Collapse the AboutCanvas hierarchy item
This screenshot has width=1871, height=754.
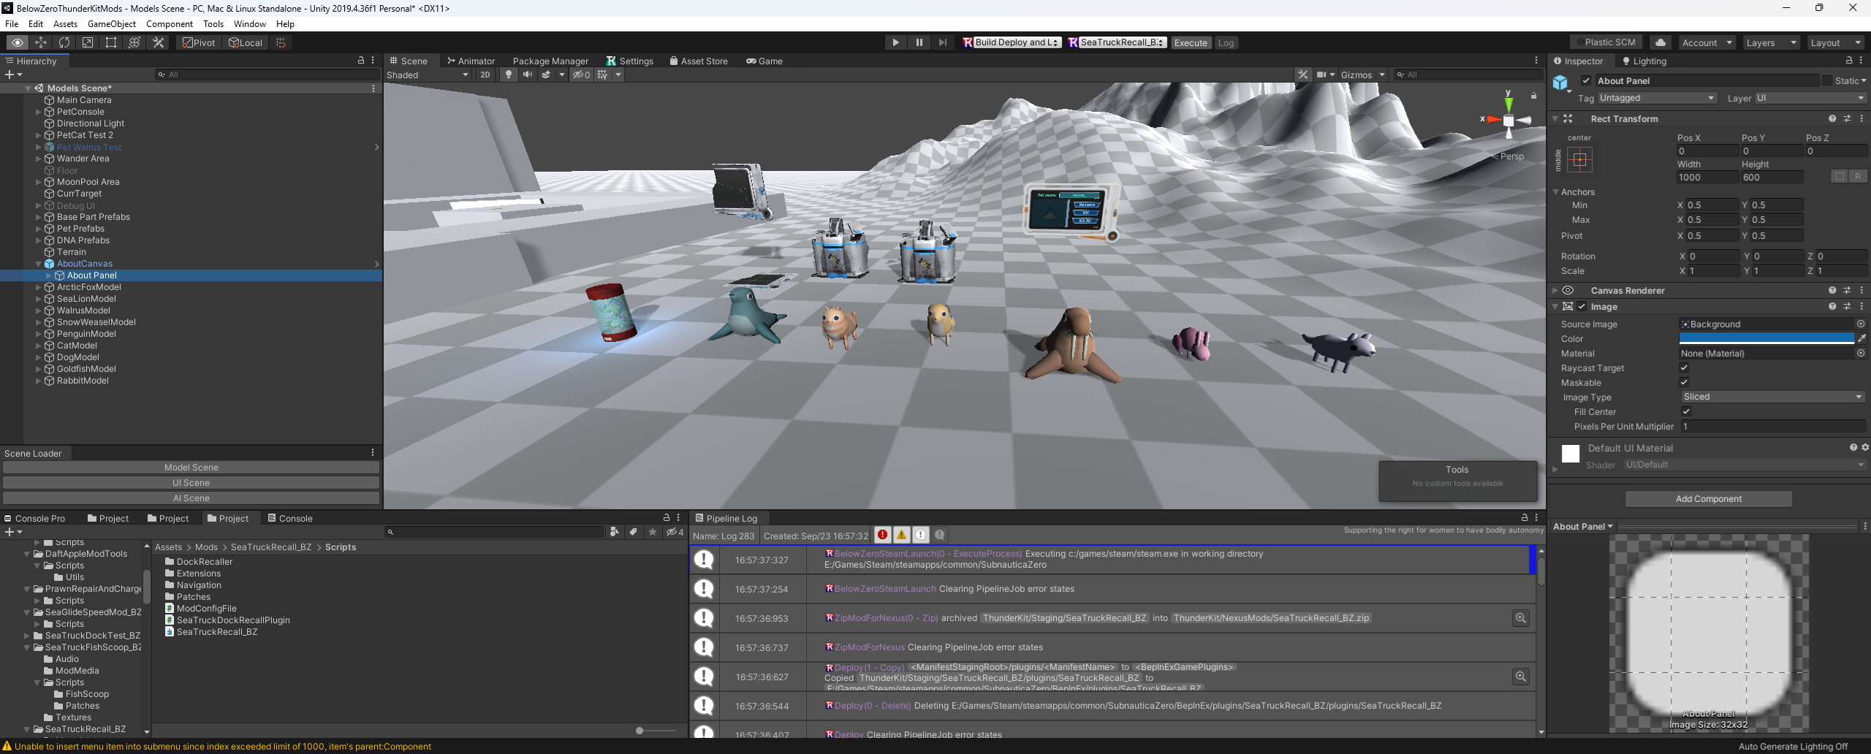point(39,264)
